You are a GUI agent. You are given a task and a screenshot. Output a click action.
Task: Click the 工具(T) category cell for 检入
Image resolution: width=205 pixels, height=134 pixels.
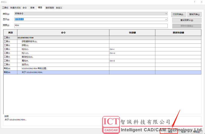coord(10,53)
